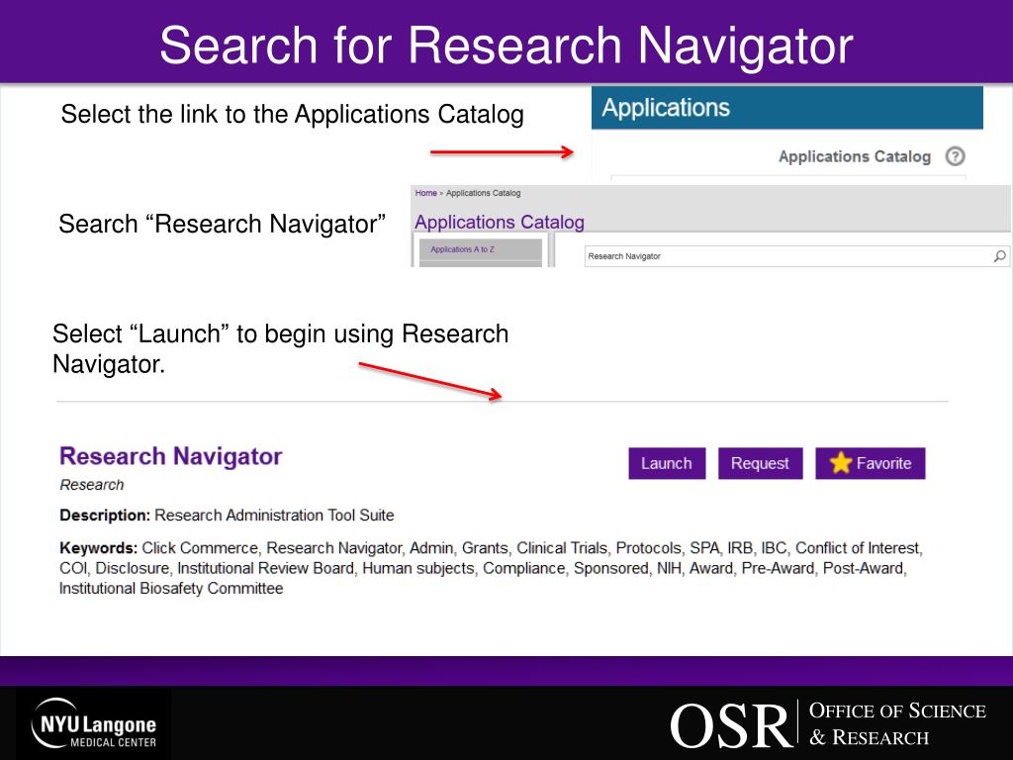Click the OSR Office of Science & Research logo
This screenshot has width=1013, height=760.
pos(828,723)
